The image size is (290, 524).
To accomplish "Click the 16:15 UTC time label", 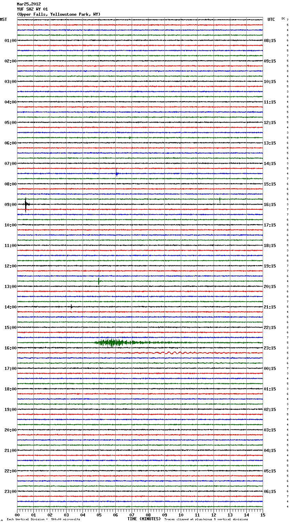I will pos(270,205).
